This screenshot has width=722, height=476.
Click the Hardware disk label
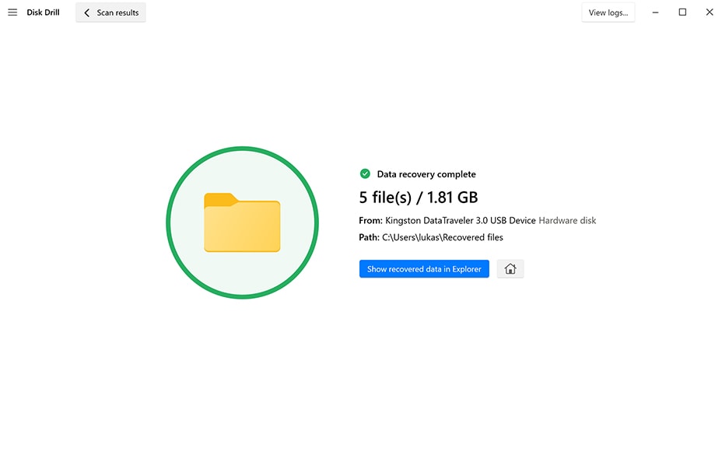[x=567, y=220]
